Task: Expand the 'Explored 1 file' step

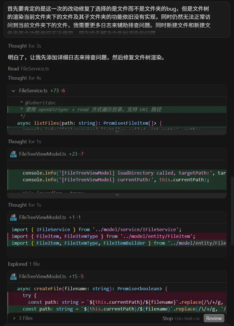Action: [x=24, y=264]
